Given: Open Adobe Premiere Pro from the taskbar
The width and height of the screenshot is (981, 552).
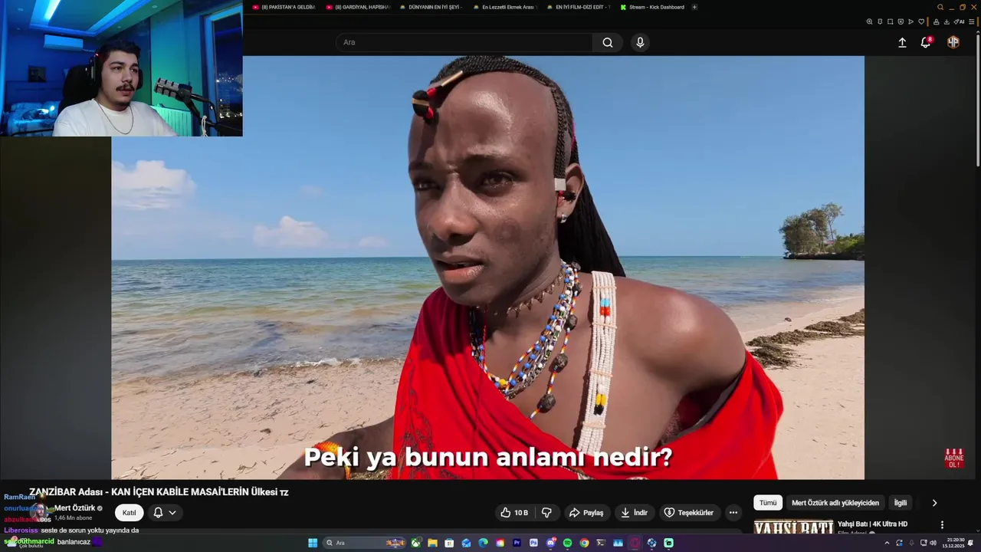Looking at the screenshot, I should [x=517, y=543].
